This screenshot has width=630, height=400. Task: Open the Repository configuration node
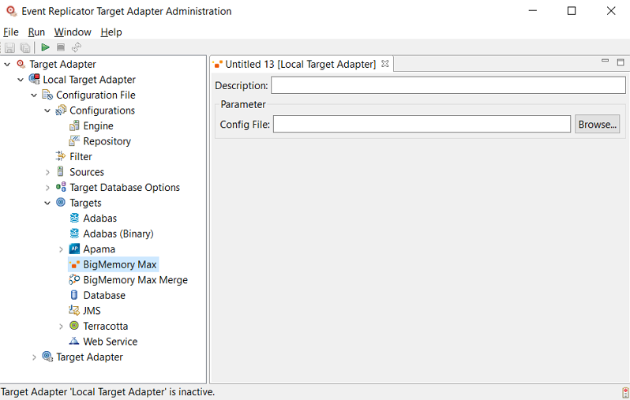pos(107,141)
